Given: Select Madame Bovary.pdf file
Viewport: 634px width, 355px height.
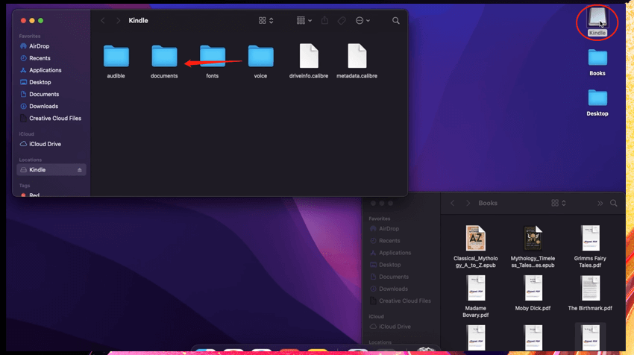Looking at the screenshot, I should click(x=476, y=288).
